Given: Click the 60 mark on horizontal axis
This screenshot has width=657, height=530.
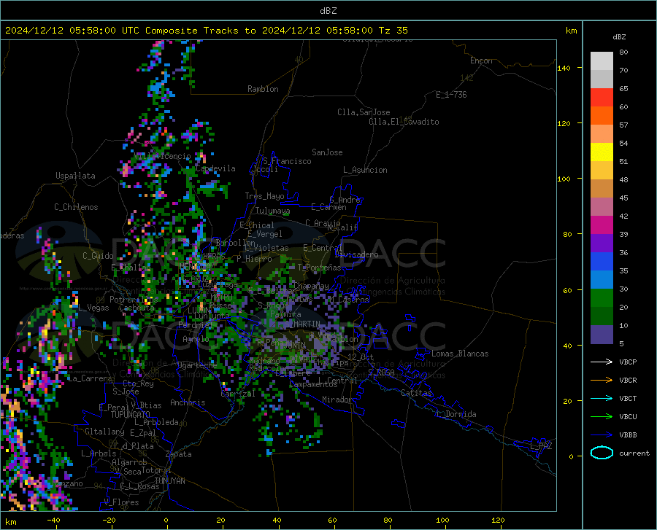Looking at the screenshot, I should click(x=332, y=520).
